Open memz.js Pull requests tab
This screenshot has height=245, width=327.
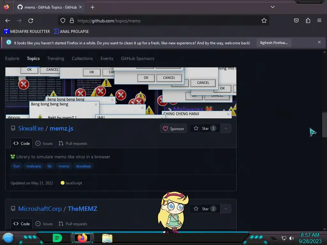73,143
